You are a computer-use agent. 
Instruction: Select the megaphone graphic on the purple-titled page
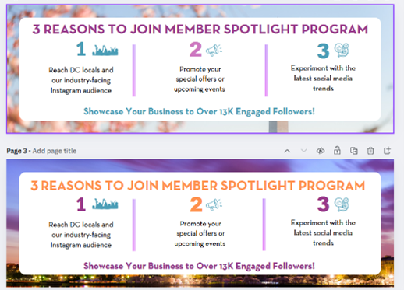(214, 50)
